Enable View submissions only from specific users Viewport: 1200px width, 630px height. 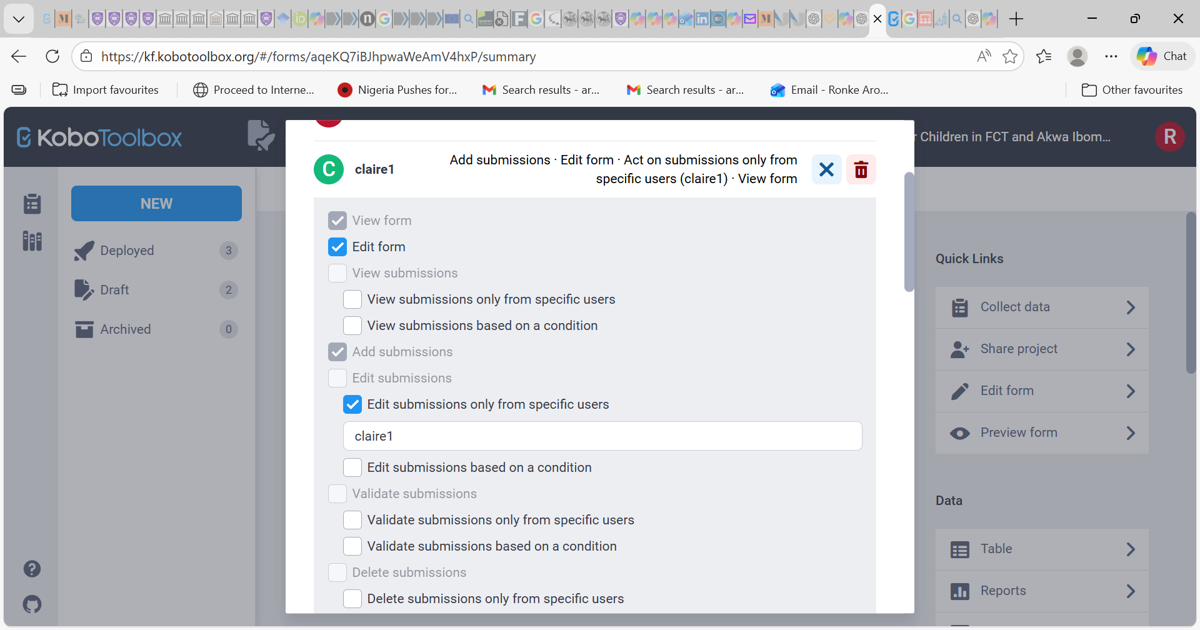(x=352, y=299)
